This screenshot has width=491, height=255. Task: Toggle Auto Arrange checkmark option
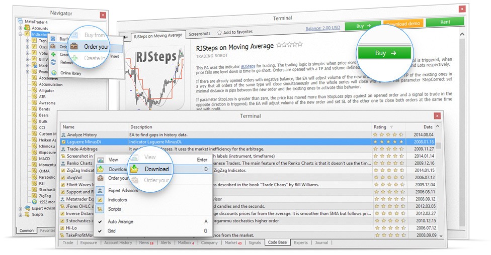click(x=101, y=221)
